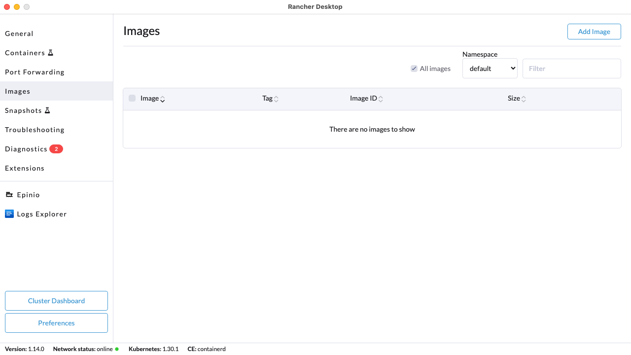
Task: Open the Cluster Dashboard
Action: 56,301
